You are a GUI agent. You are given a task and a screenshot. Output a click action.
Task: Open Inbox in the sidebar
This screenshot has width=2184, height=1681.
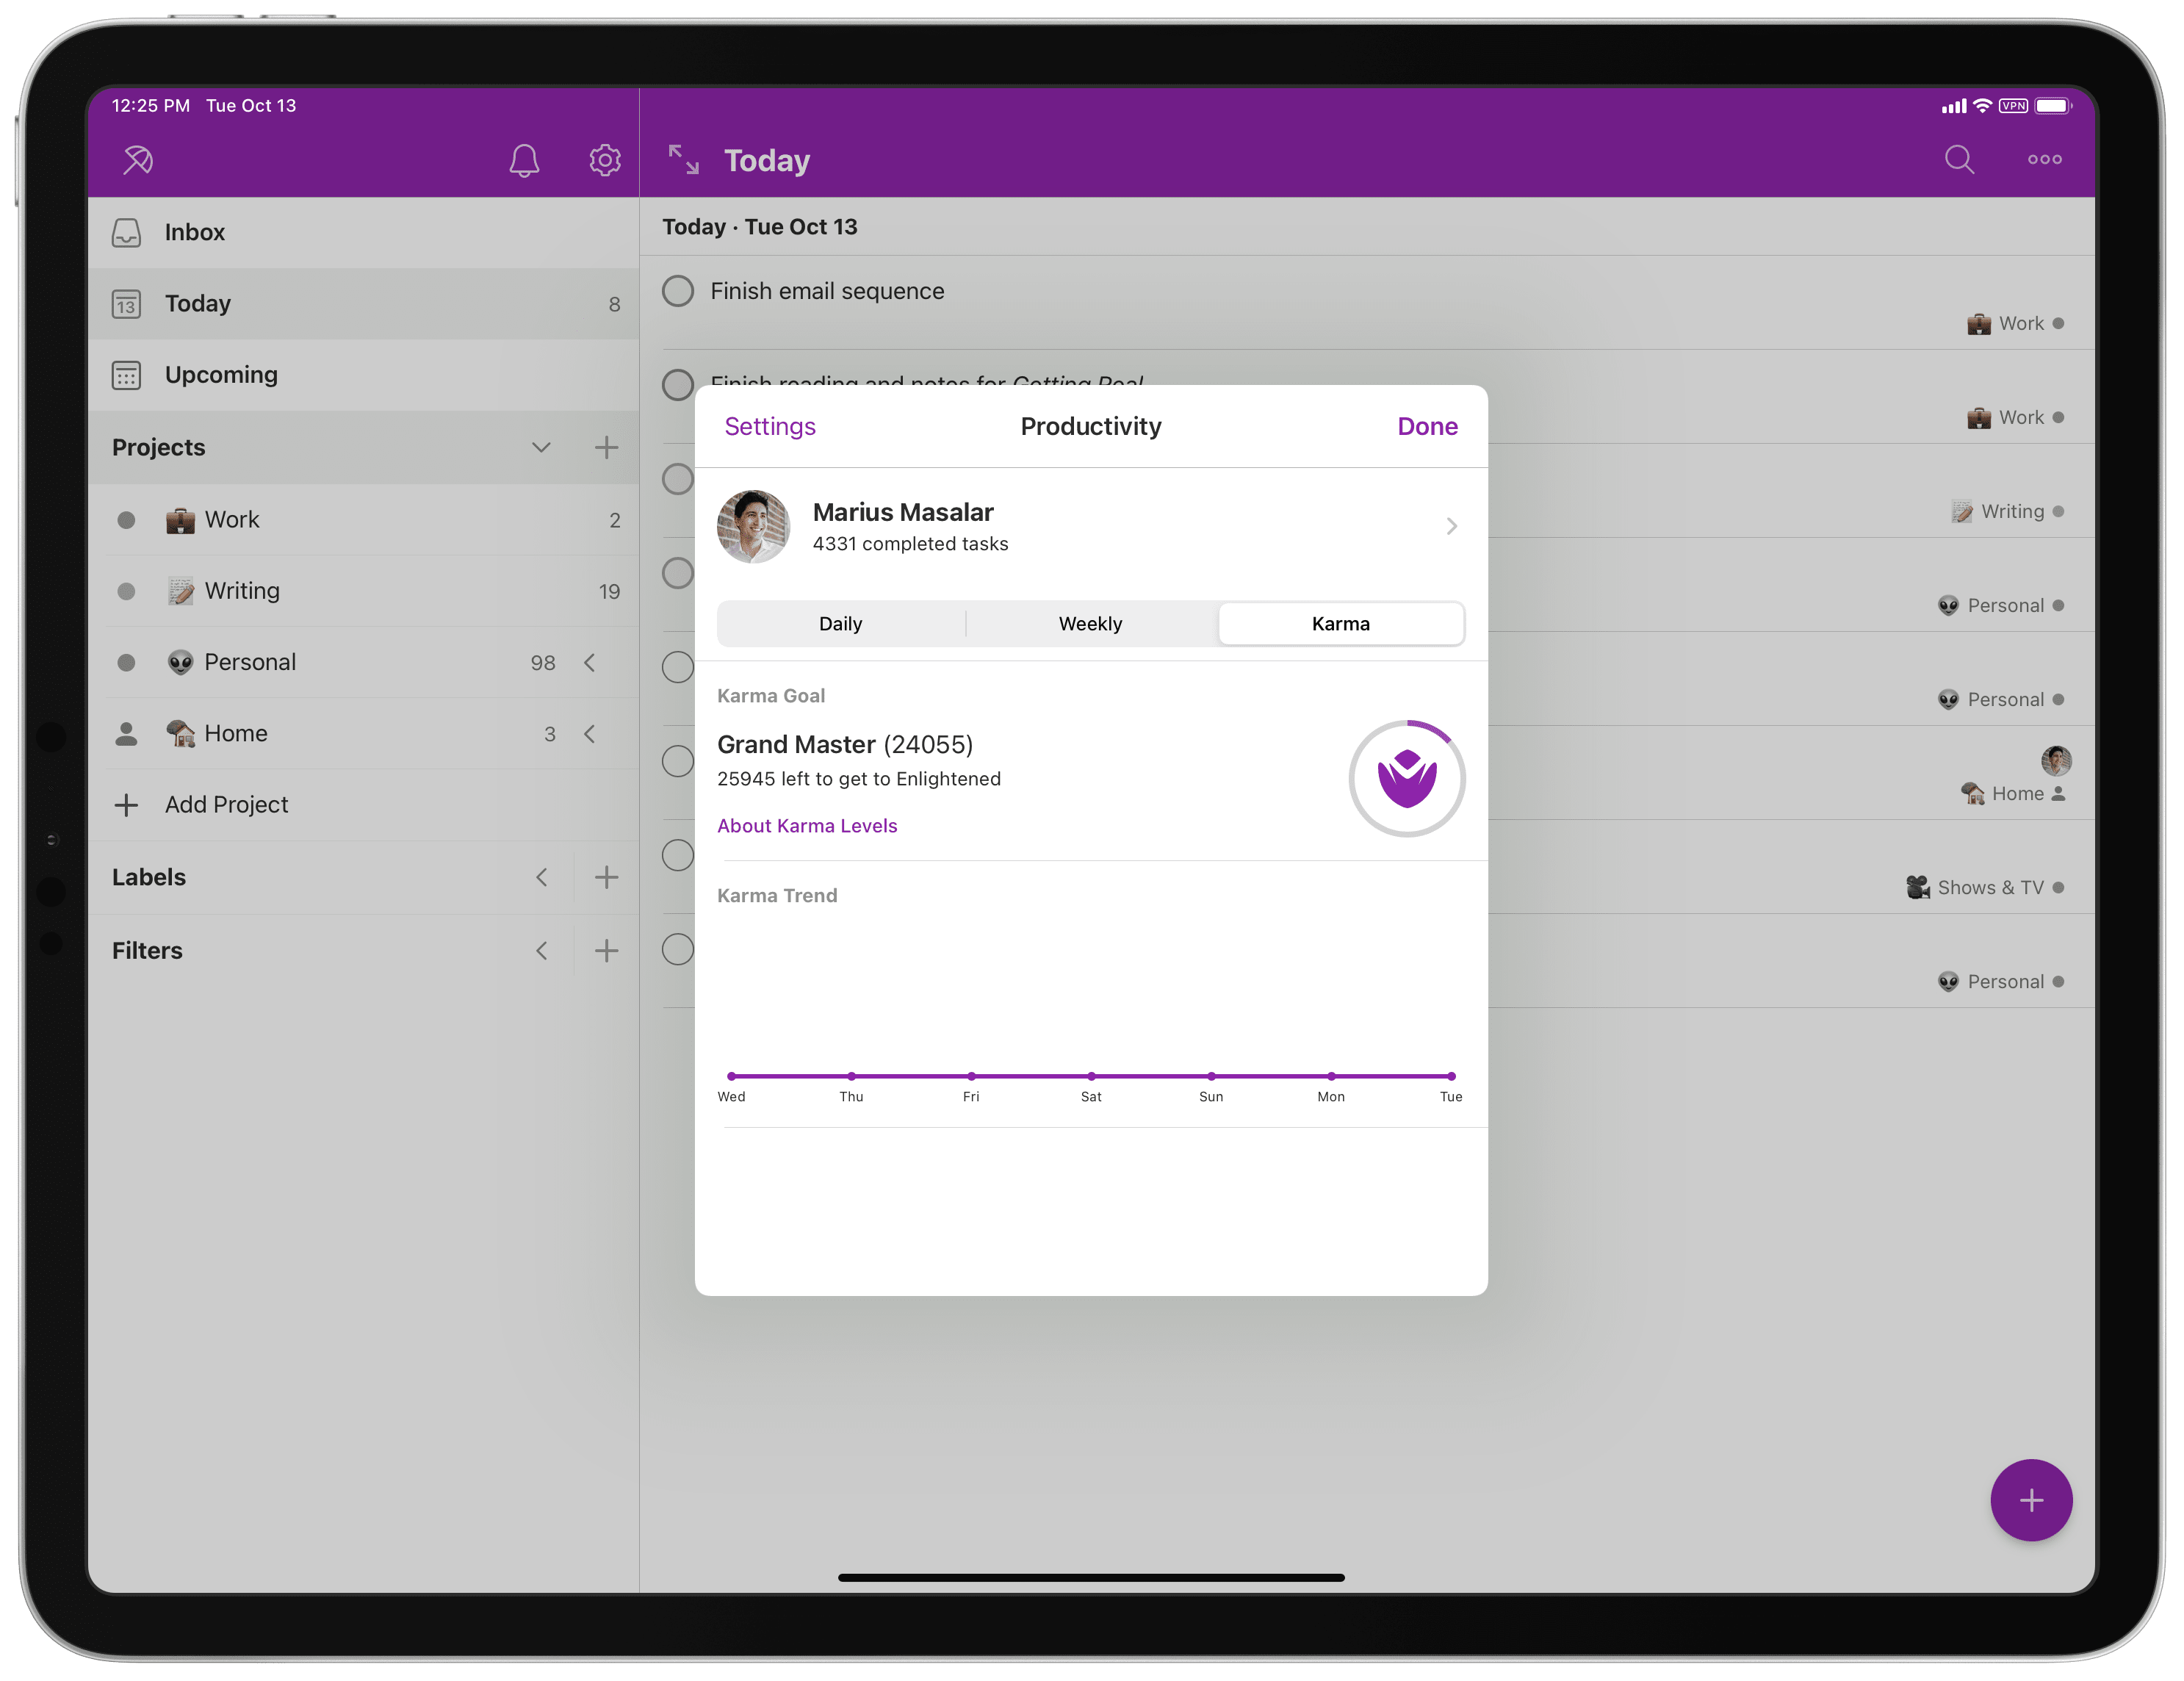click(x=363, y=232)
